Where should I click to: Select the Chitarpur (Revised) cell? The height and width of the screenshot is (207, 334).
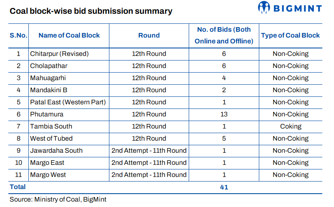coord(59,54)
